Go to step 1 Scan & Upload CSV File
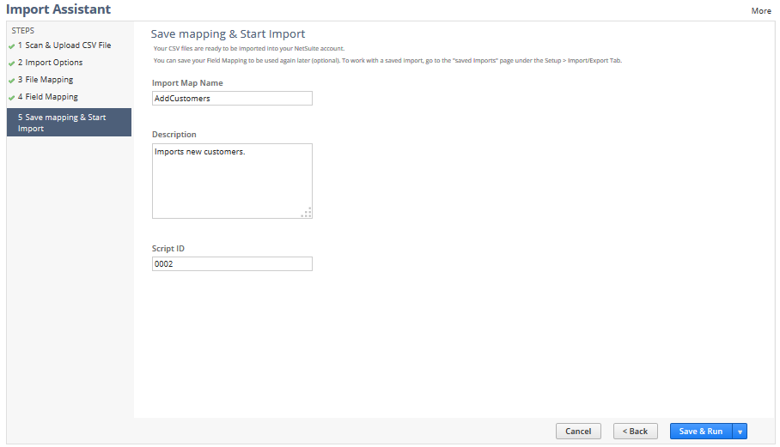Screen dimensions: 780x447 (x=64, y=45)
